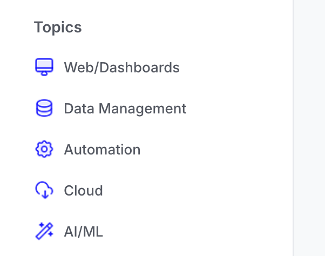
Task: Open the Data Management topic
Action: (125, 109)
